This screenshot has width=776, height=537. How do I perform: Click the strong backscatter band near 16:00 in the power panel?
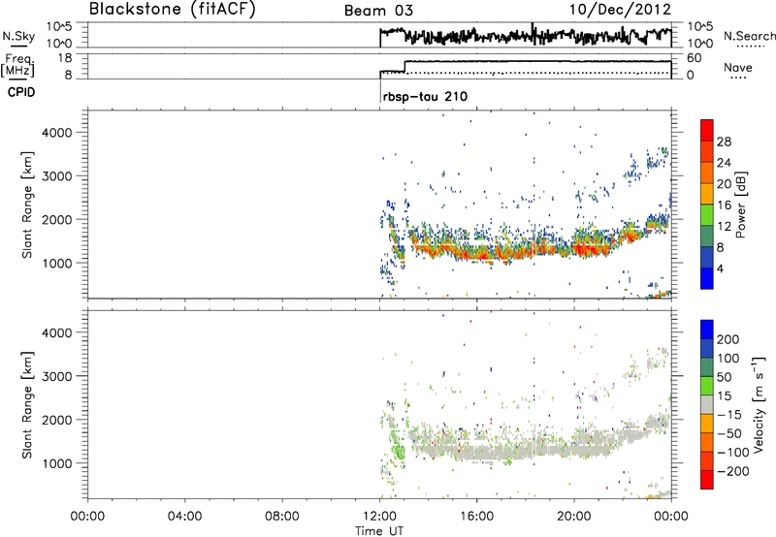(x=477, y=254)
